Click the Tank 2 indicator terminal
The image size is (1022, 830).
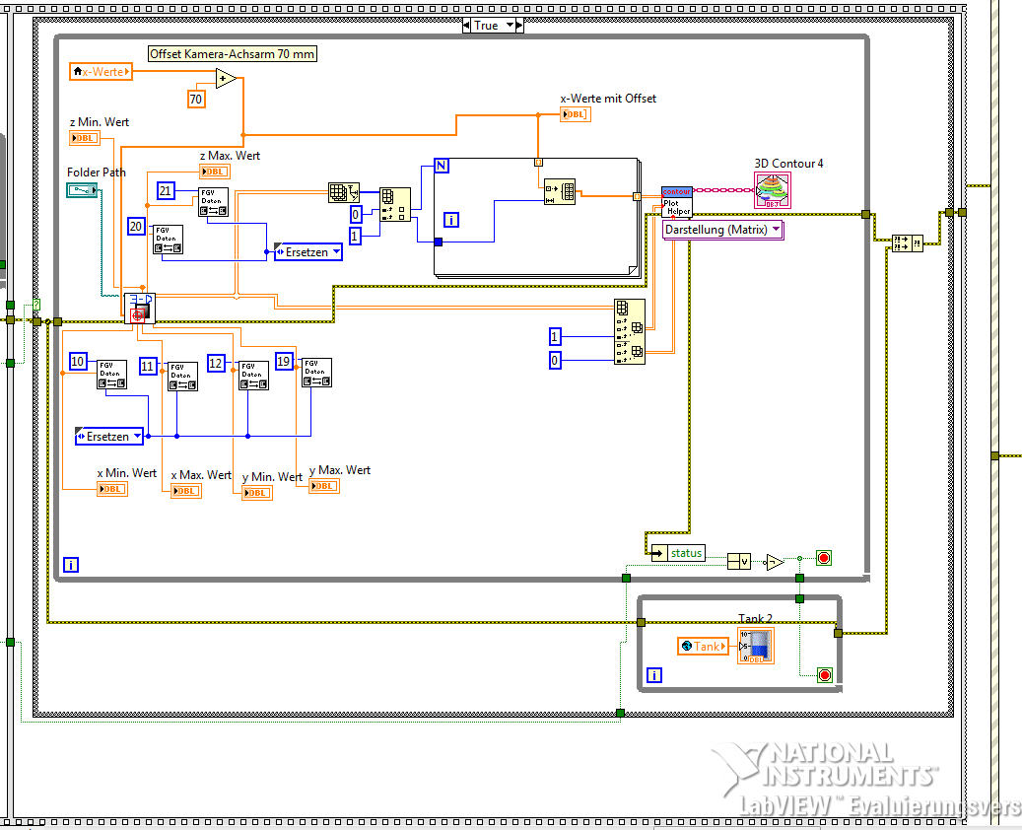756,646
